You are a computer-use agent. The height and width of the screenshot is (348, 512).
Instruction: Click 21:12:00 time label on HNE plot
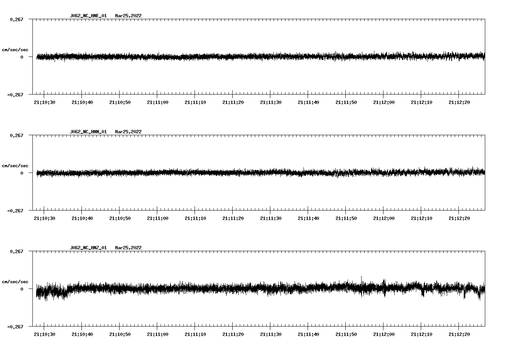tap(384, 102)
